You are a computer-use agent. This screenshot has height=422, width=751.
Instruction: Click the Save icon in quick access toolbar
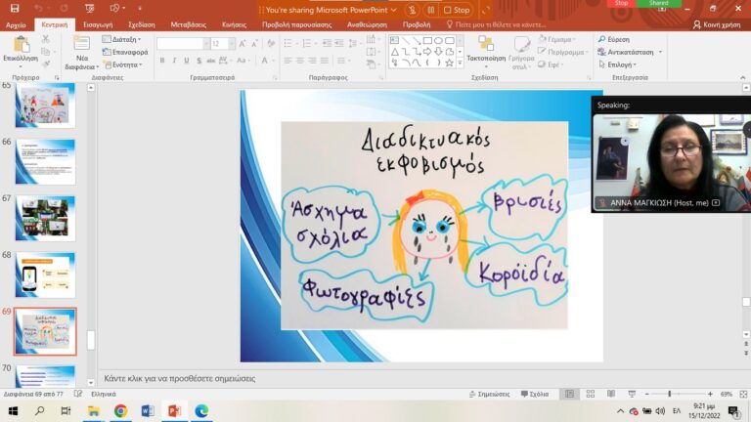pyautogui.click(x=15, y=8)
